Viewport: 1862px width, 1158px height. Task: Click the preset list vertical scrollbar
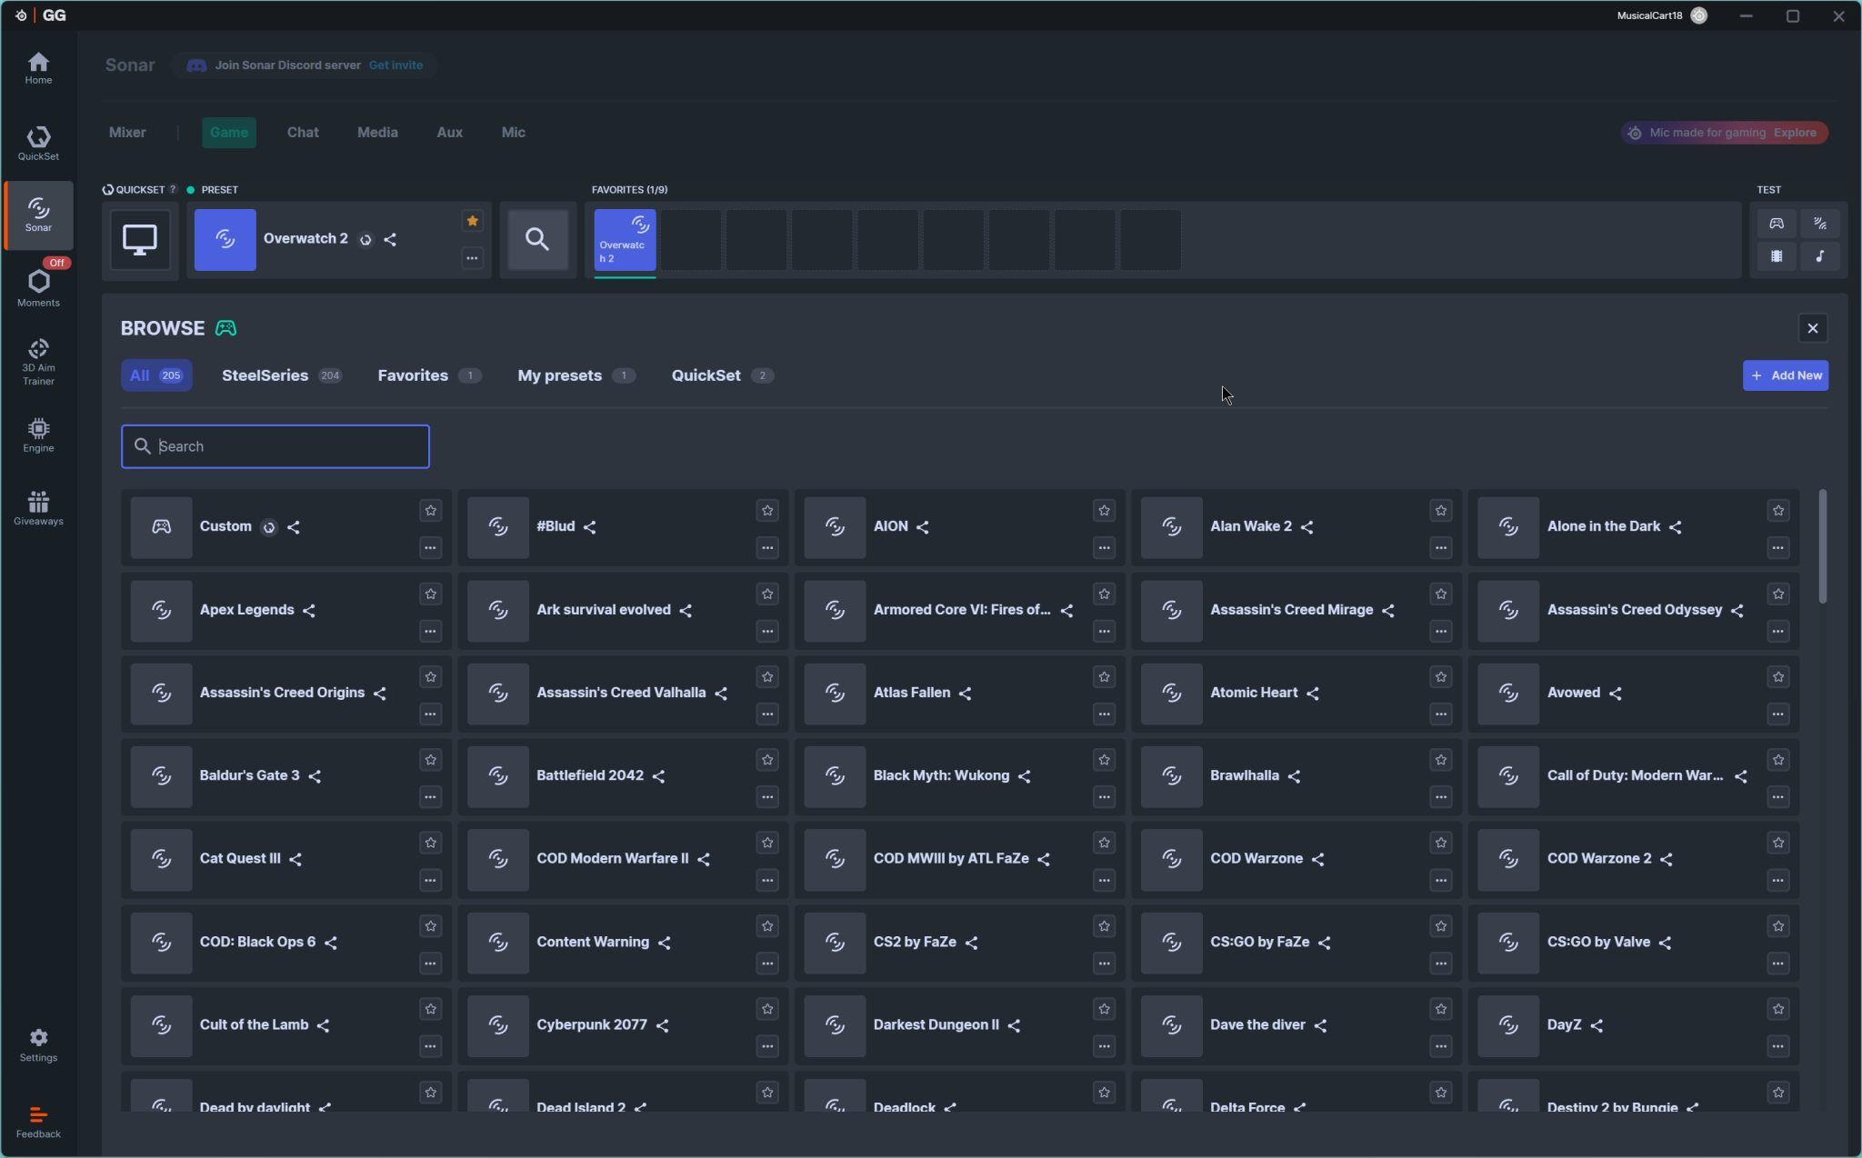tap(1822, 545)
